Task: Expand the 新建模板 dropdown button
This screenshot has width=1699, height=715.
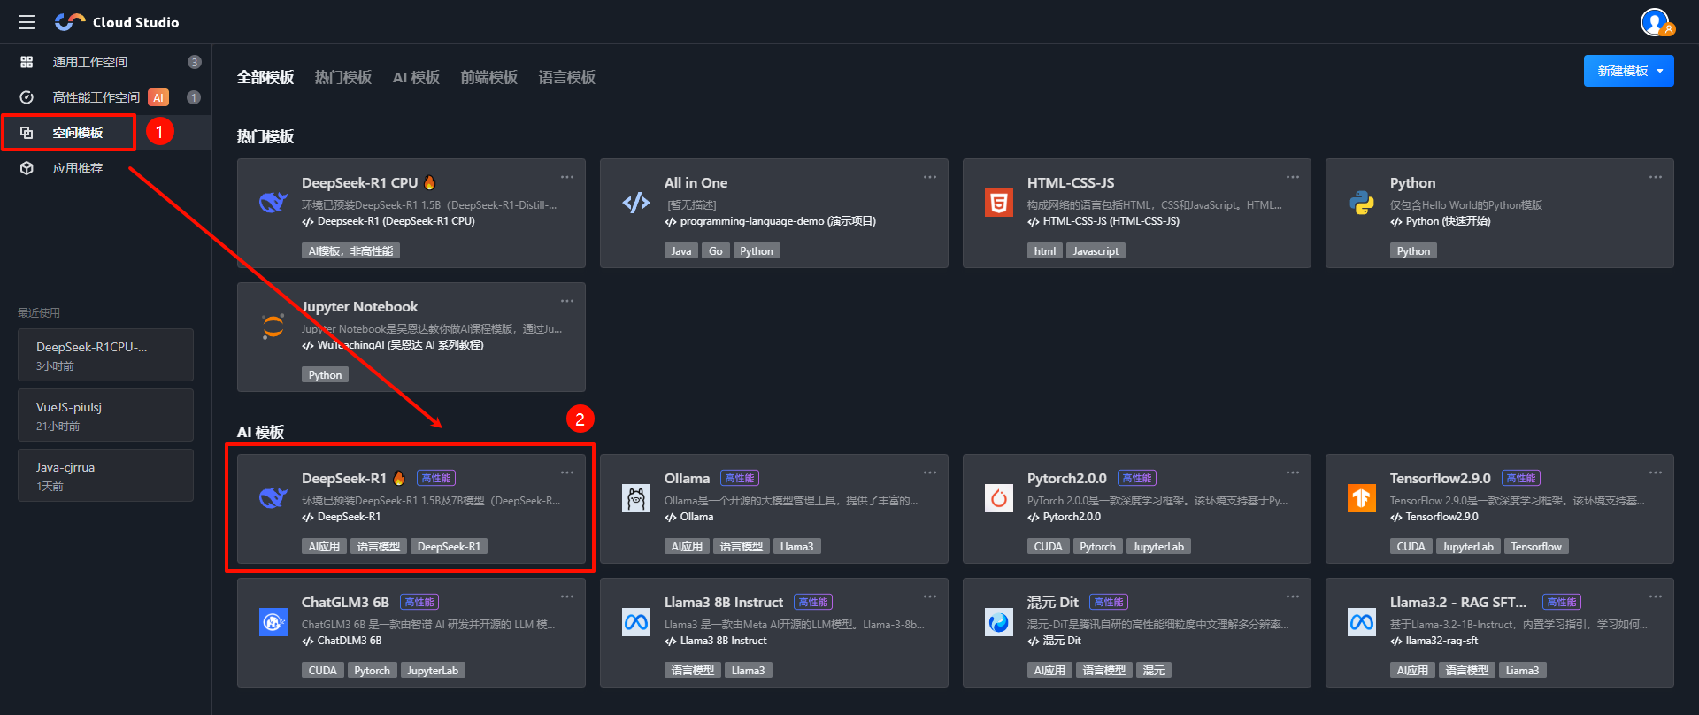Action: (1628, 71)
